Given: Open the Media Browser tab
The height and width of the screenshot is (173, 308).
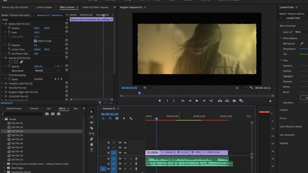Looking at the screenshot, I should (14, 108).
